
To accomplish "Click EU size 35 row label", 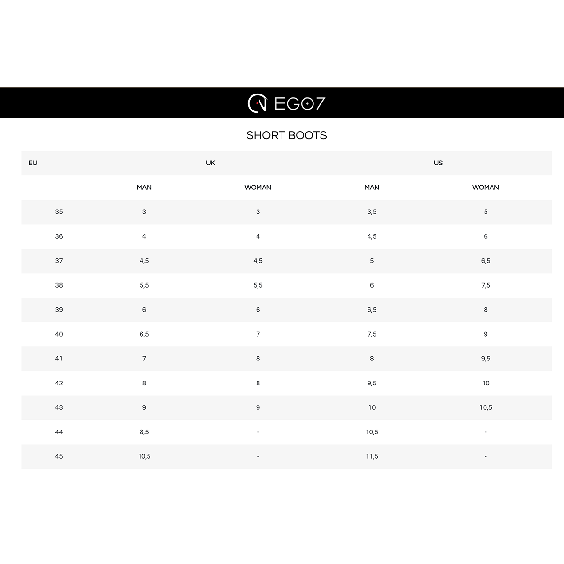I will click(59, 212).
